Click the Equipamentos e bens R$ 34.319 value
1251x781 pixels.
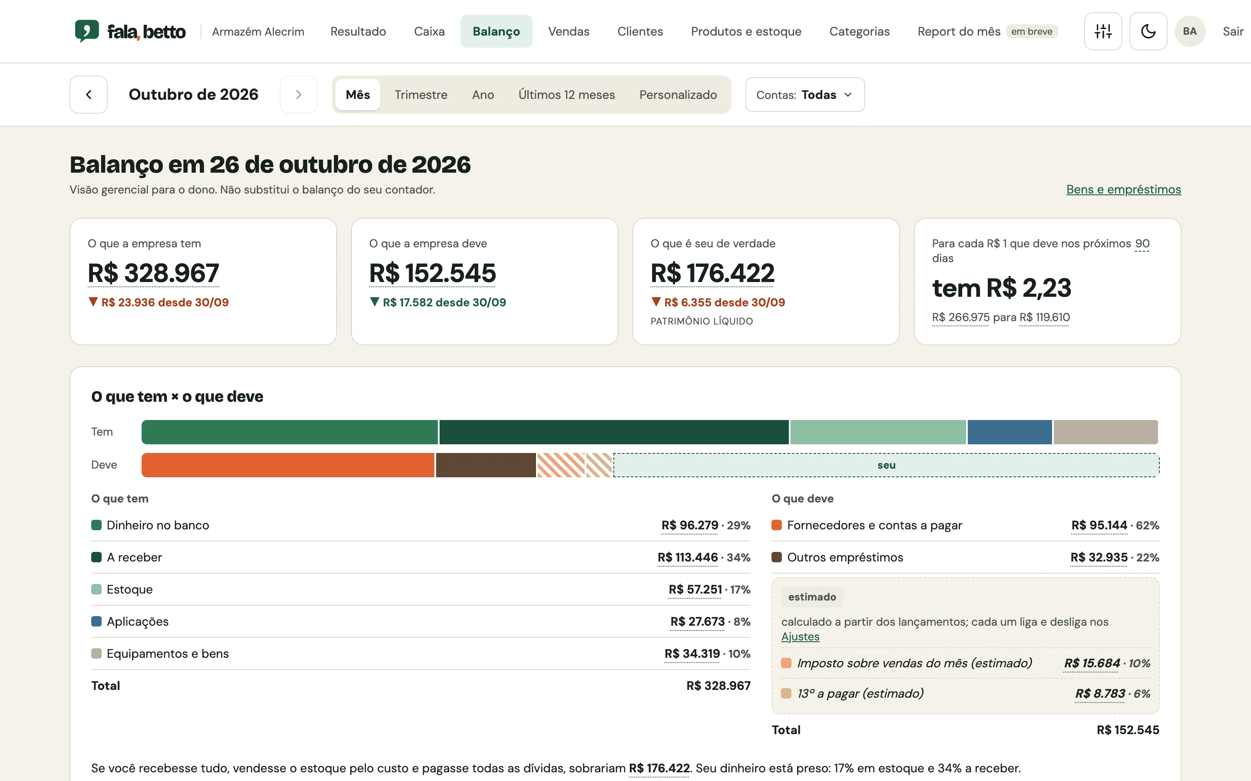click(x=692, y=653)
